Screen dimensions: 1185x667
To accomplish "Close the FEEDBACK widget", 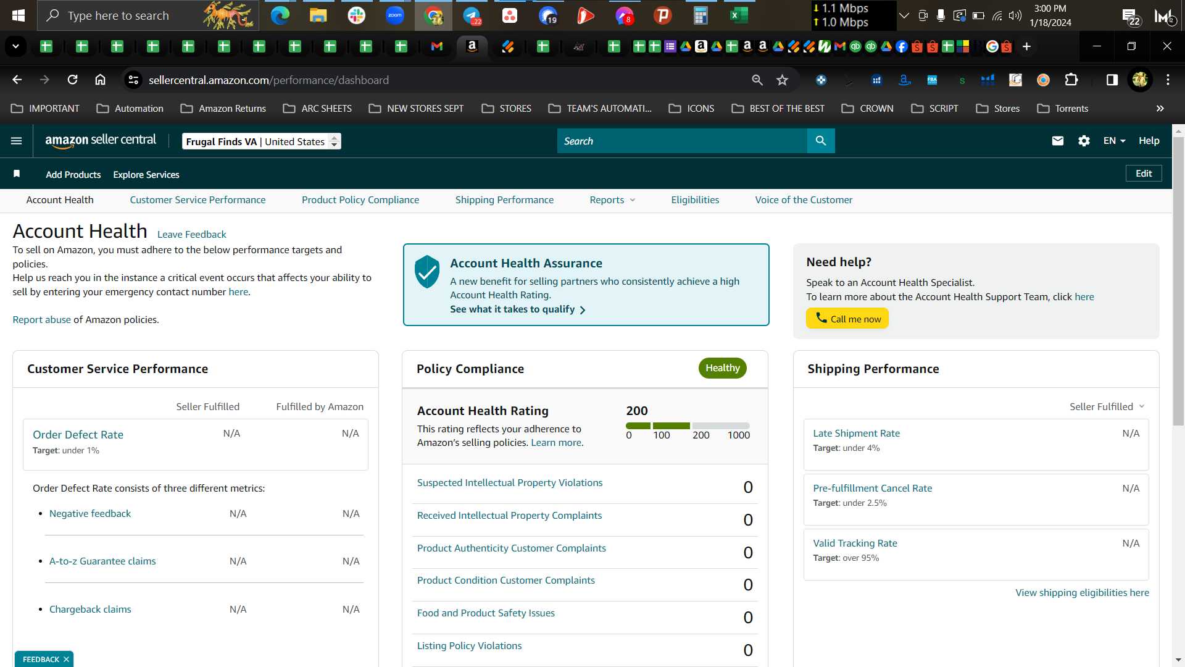I will (66, 660).
